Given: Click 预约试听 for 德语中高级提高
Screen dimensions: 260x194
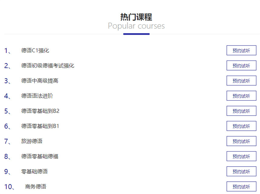Looking at the screenshot, I should pyautogui.click(x=241, y=80).
